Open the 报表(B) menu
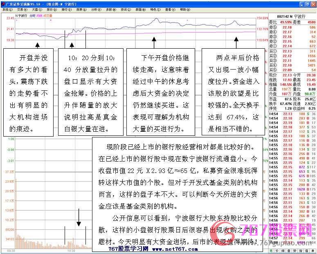 point(81,9)
